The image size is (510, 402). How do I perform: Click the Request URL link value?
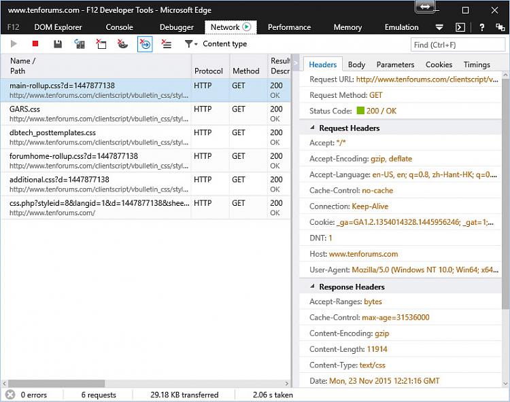coord(427,79)
